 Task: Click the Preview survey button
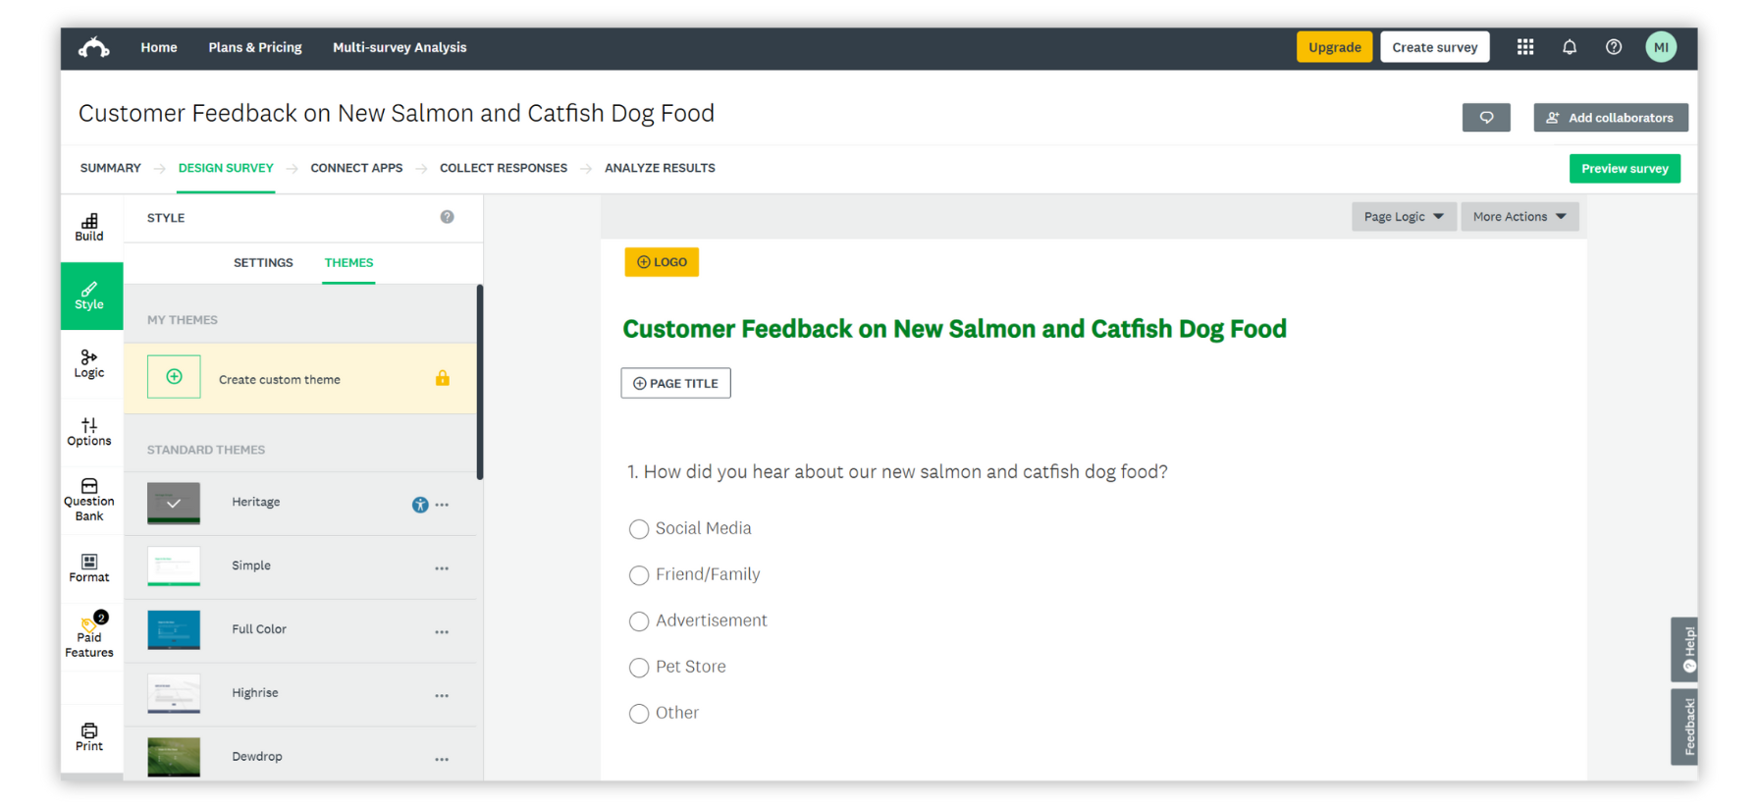1625,168
